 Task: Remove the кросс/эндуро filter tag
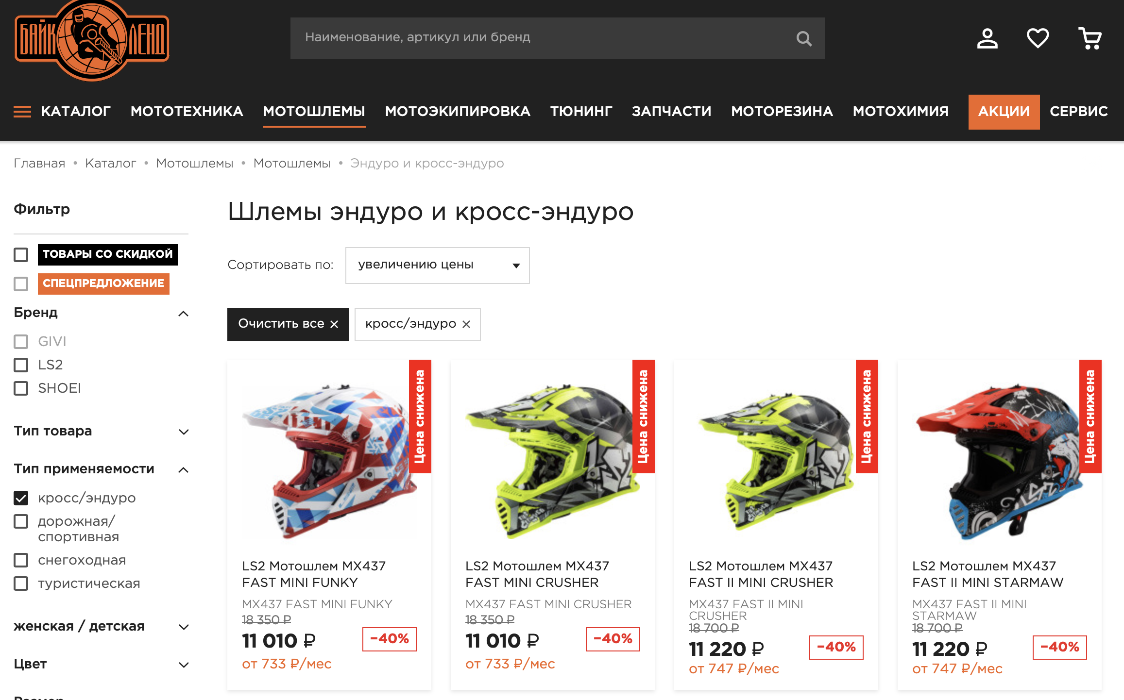click(x=466, y=324)
